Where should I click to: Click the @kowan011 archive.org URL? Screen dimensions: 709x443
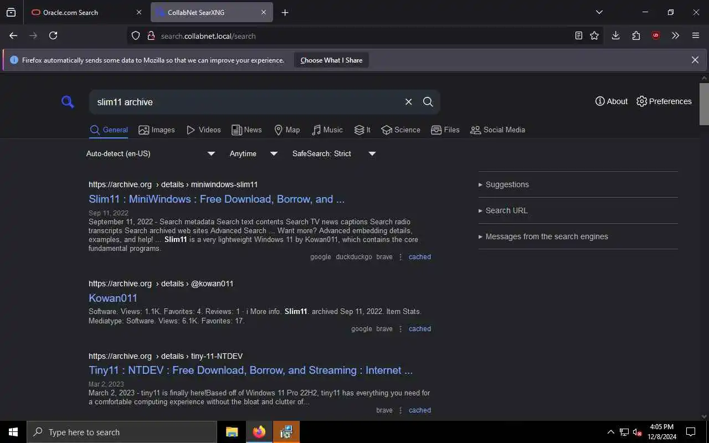click(x=161, y=284)
